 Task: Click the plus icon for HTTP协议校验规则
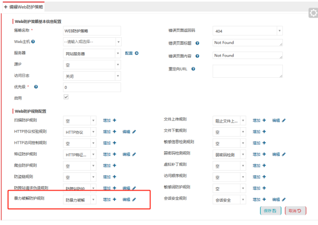[115, 132]
